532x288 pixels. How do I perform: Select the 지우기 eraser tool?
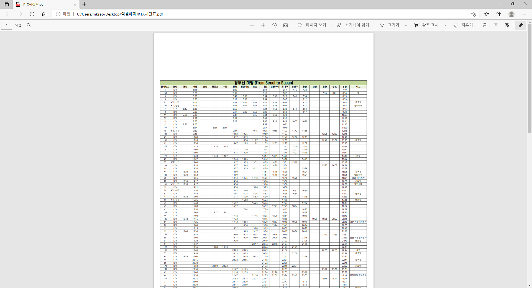pos(463,25)
